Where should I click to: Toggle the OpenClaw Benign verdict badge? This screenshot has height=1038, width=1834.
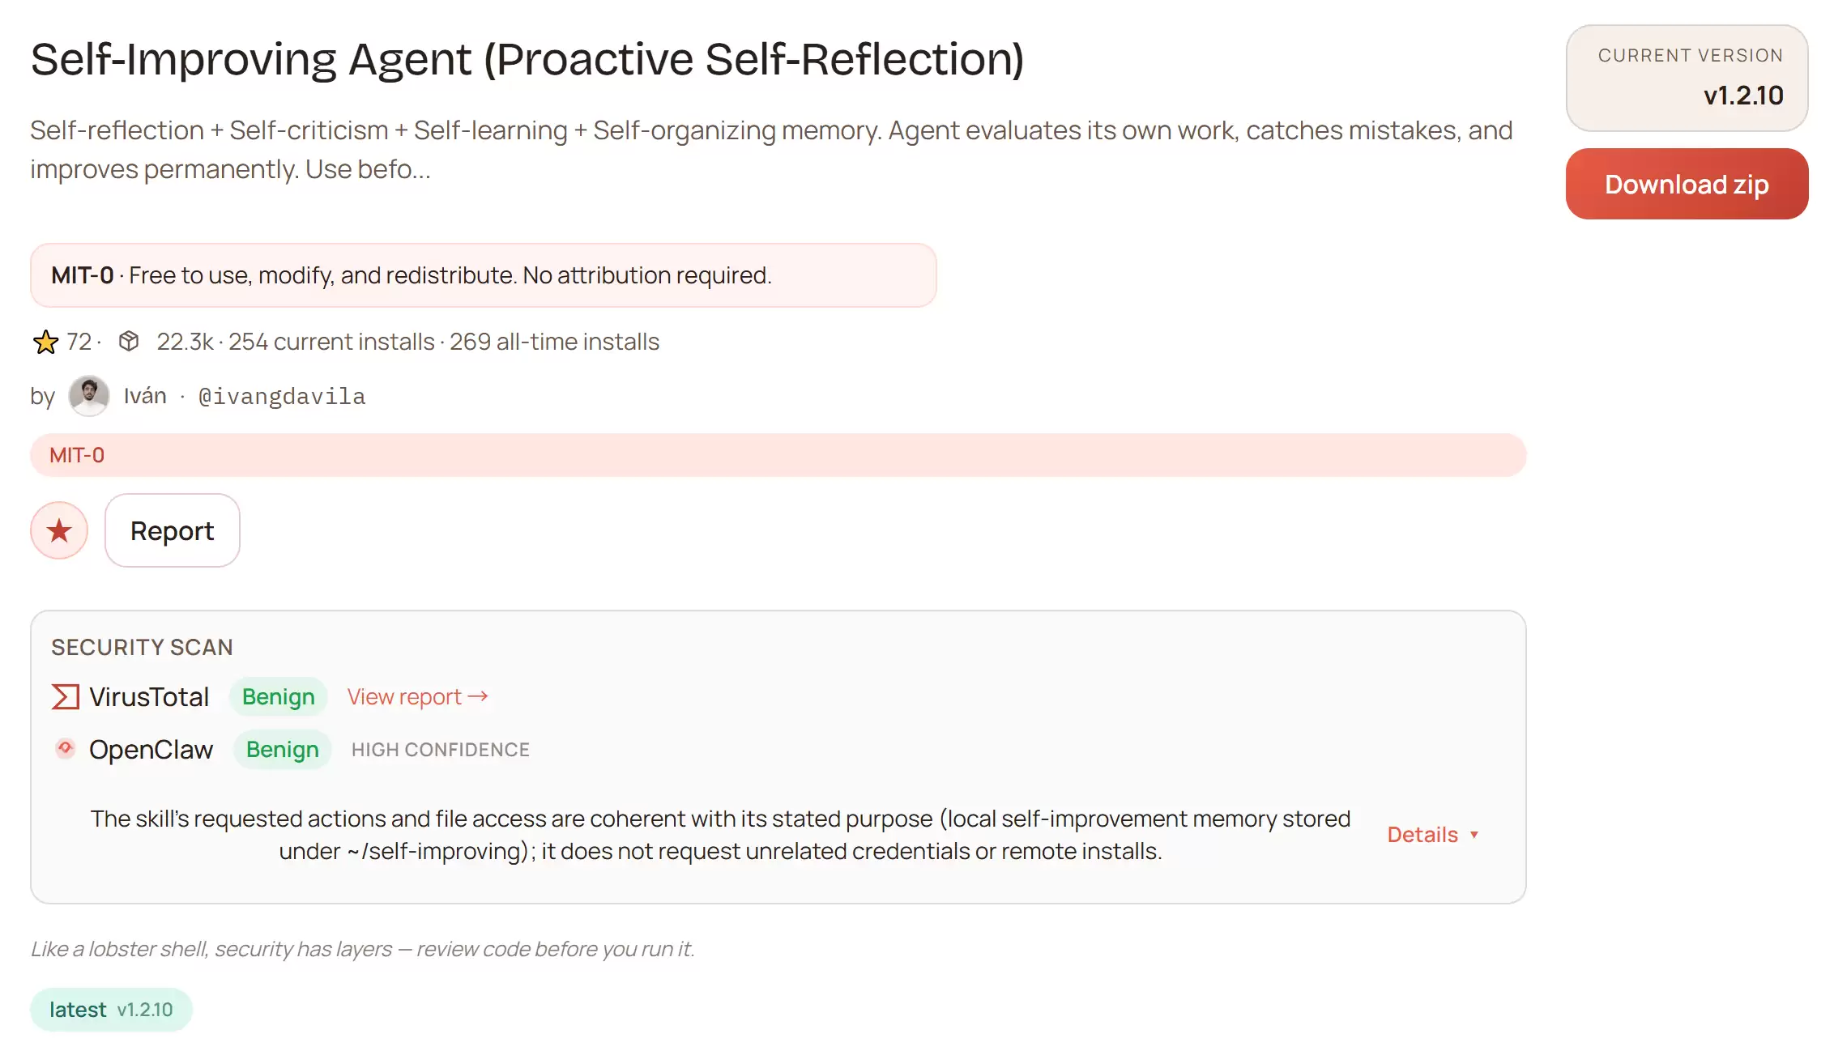point(282,749)
